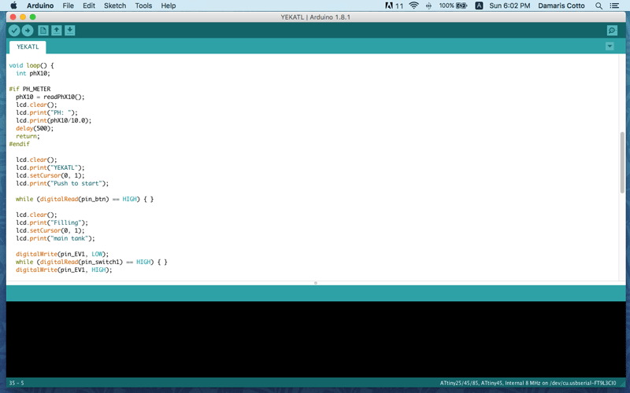Click the 'lcd.print("main tank");' line

coord(55,238)
